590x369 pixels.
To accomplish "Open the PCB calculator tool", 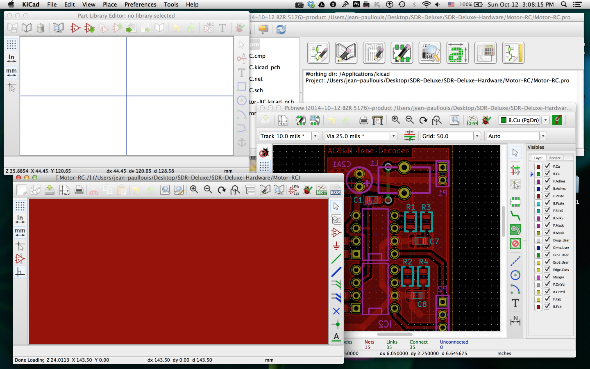I will [486, 52].
